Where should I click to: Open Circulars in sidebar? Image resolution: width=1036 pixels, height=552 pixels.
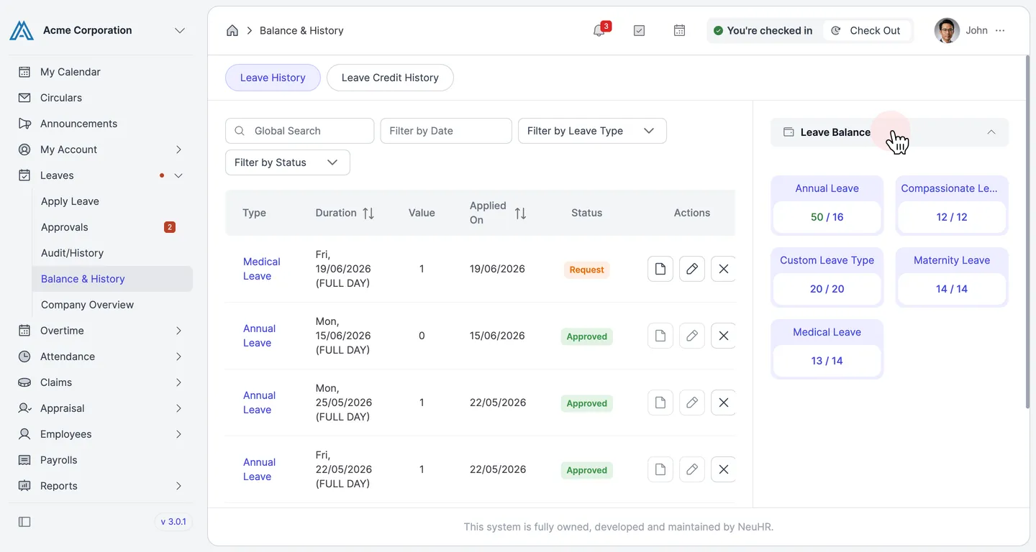pos(101,98)
